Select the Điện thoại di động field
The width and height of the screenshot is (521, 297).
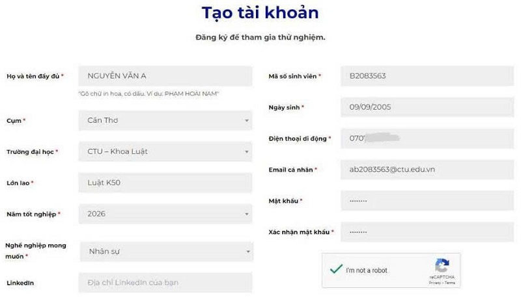coord(427,138)
